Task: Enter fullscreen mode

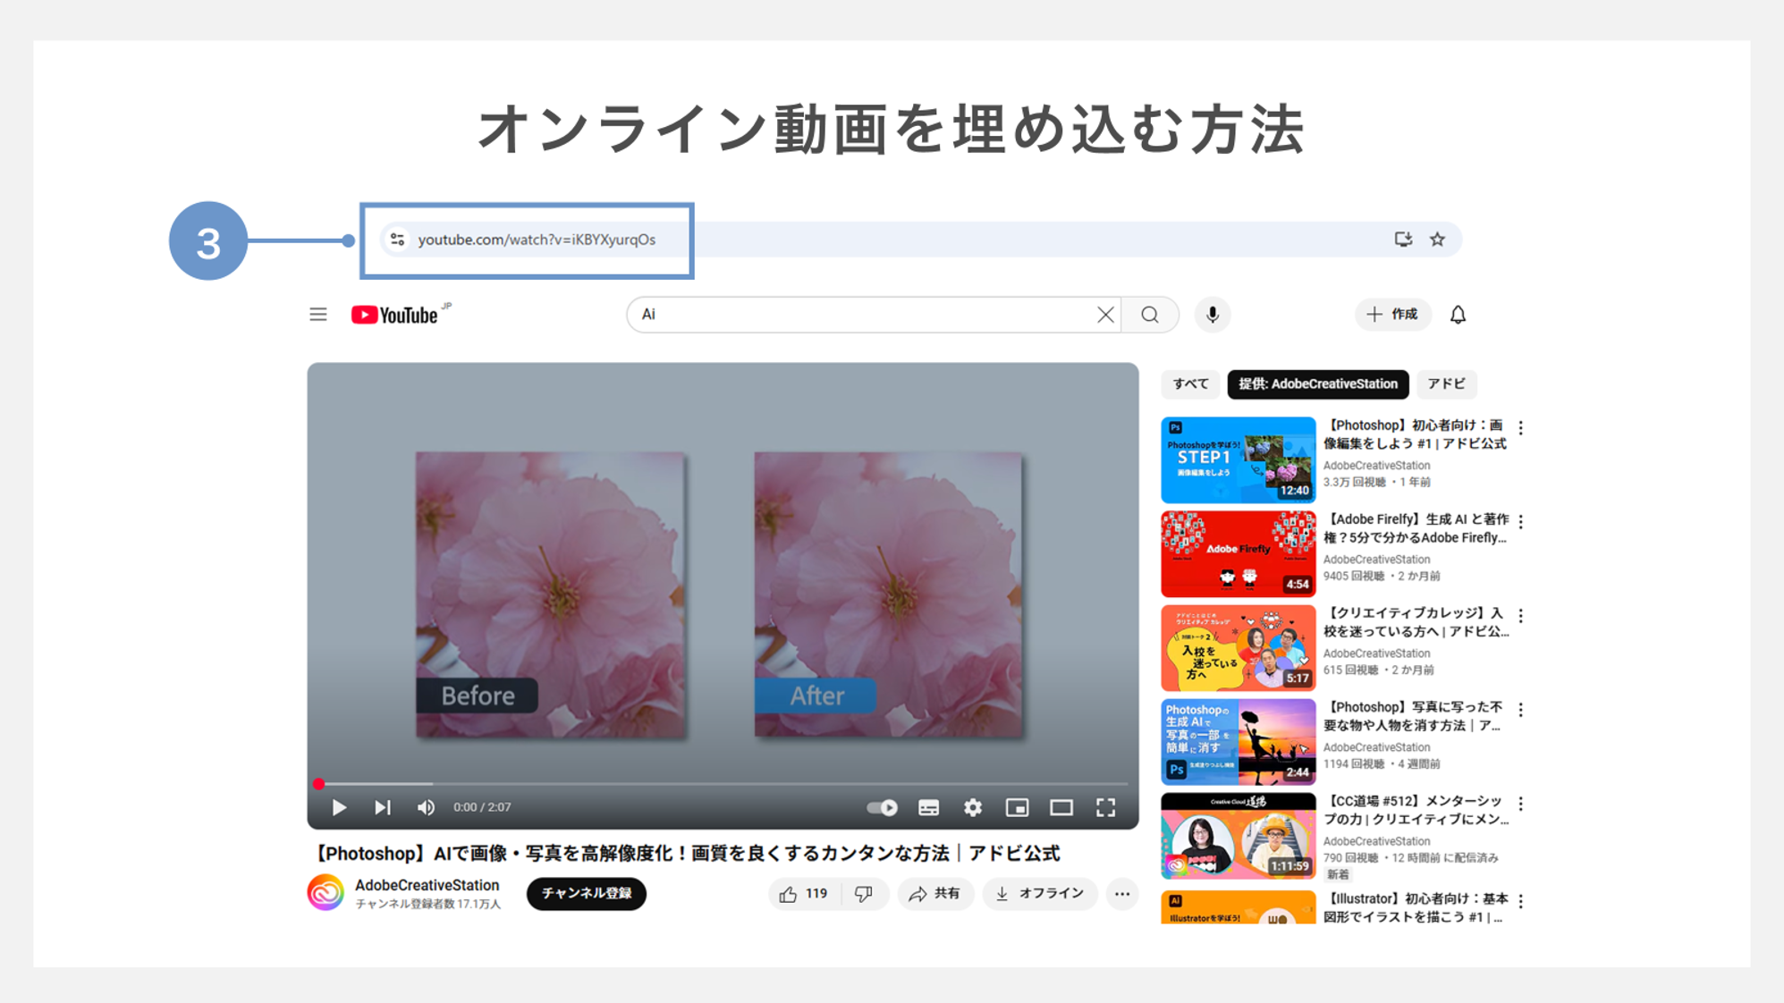Action: (1106, 807)
